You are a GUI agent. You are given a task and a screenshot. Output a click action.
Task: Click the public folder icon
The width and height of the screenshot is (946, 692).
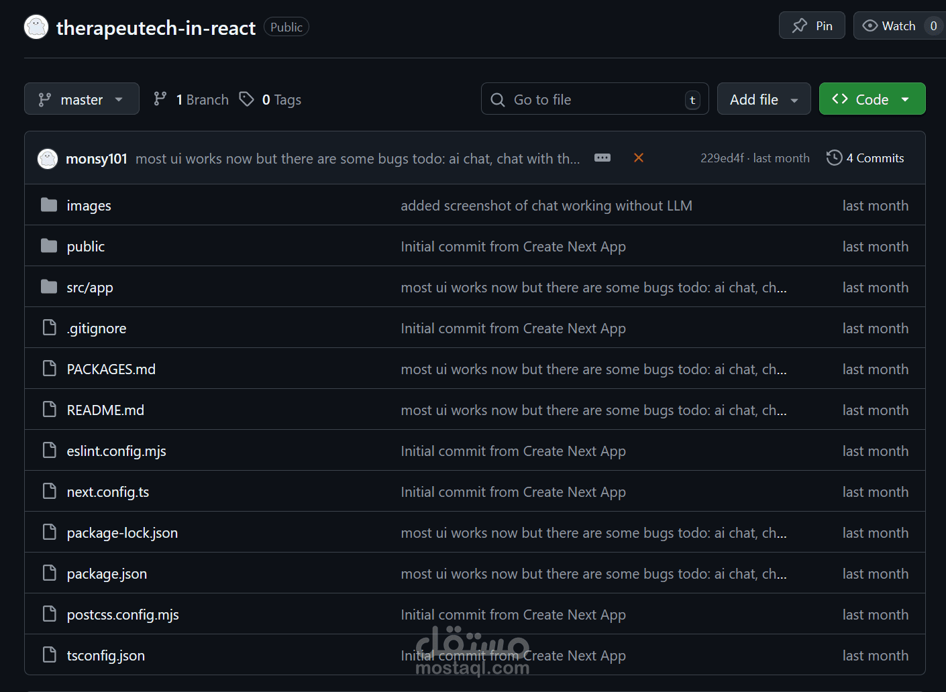(x=49, y=245)
